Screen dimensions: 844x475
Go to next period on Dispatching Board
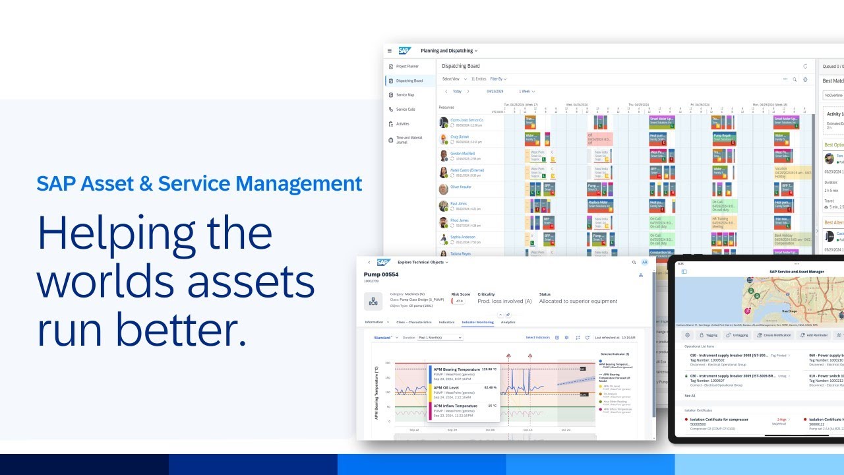coord(468,92)
